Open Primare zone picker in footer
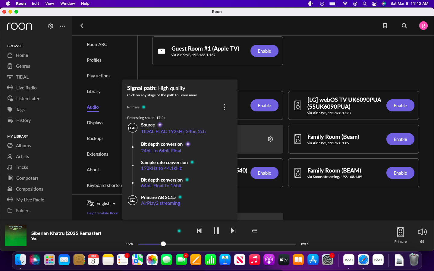This screenshot has height=271, width=434. pos(401,235)
